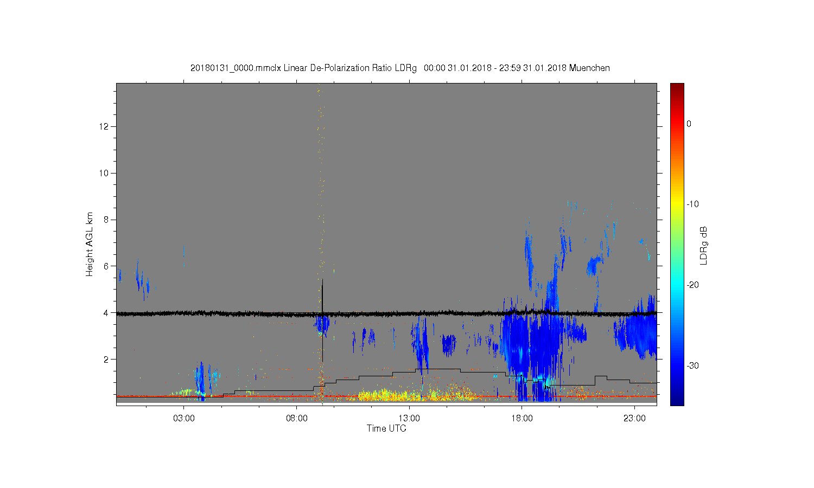The width and height of the screenshot is (814, 488).
Task: Select the 08:00 time tick label
Action: (x=297, y=419)
